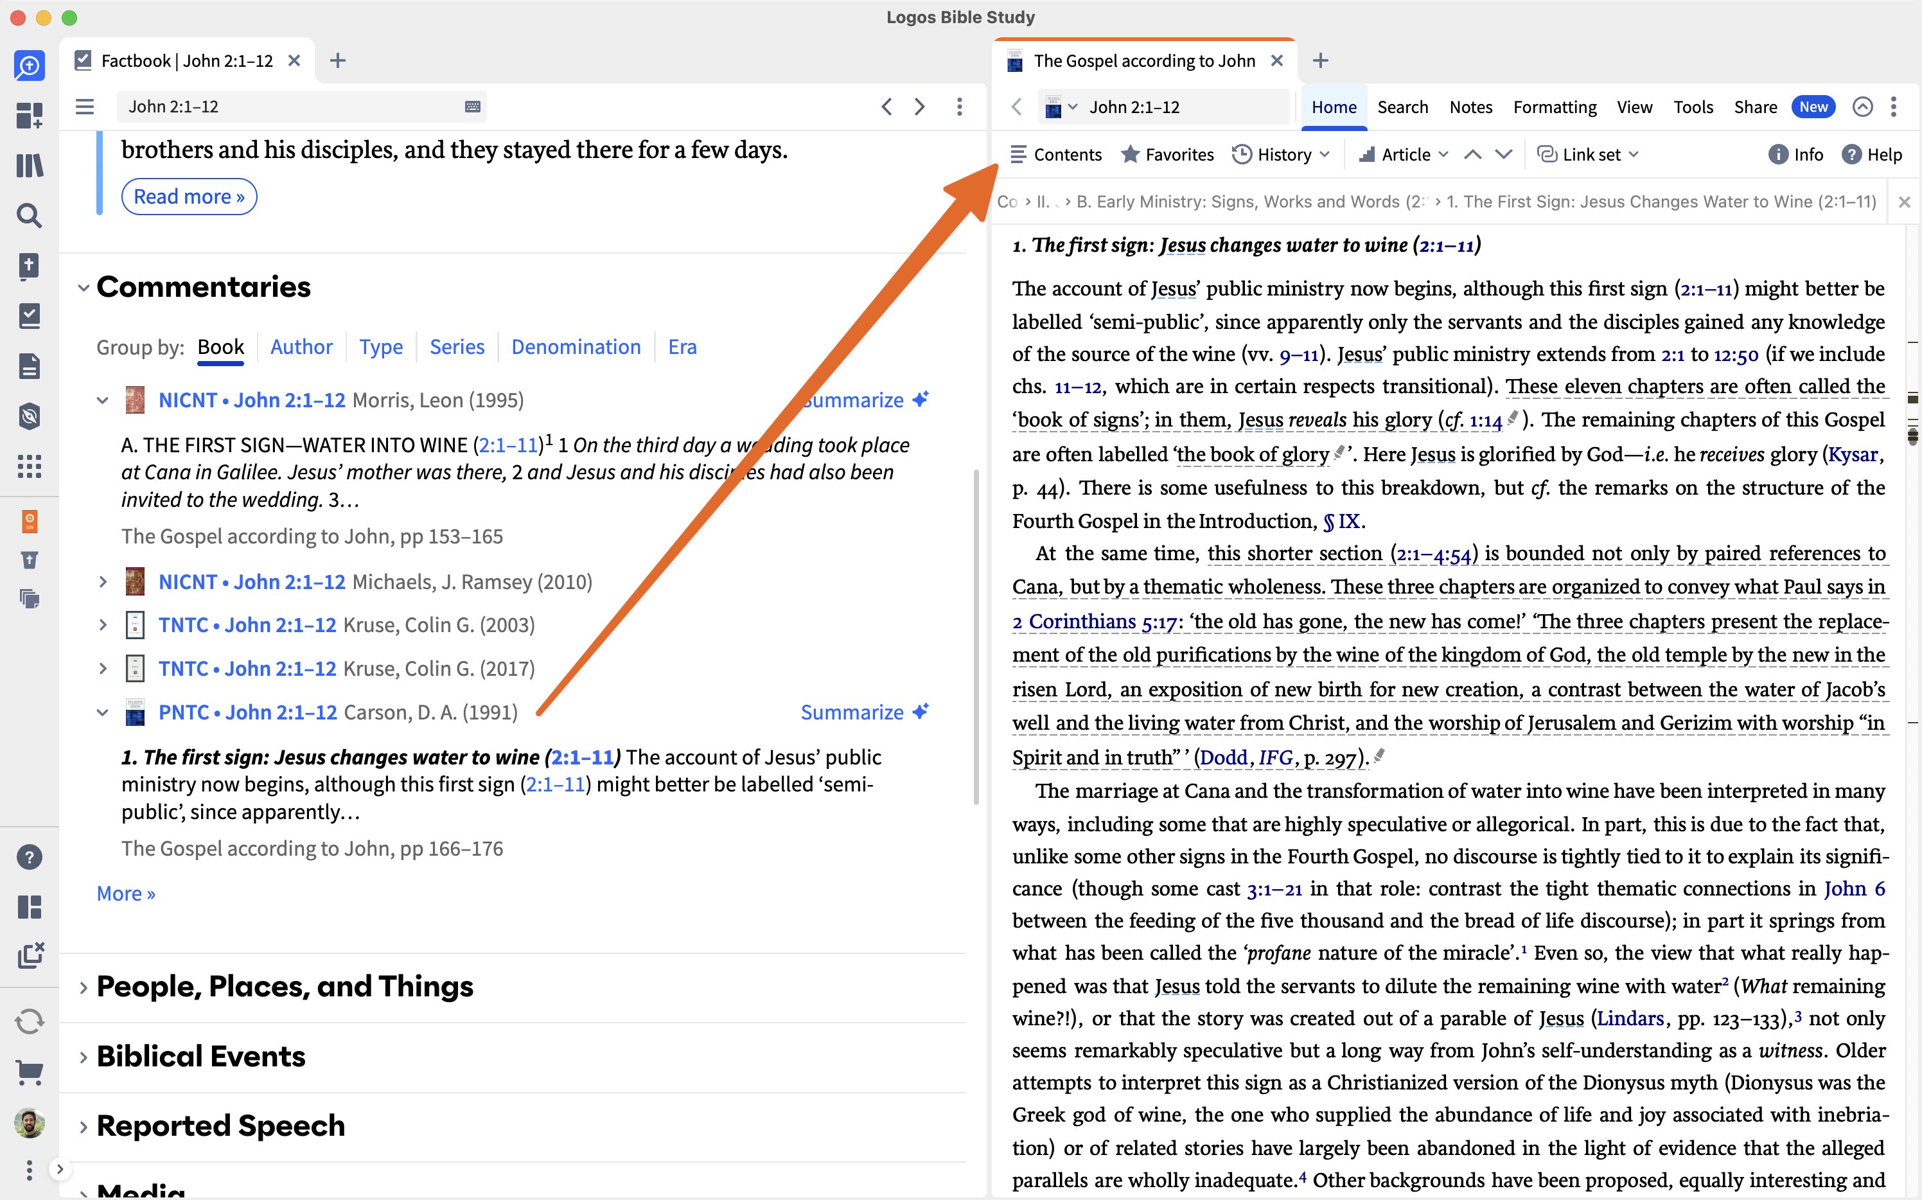
Task: Click the Close All panels icon
Action: click(30, 955)
